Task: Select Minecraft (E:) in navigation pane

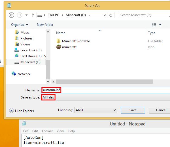Action: [x=26, y=62]
